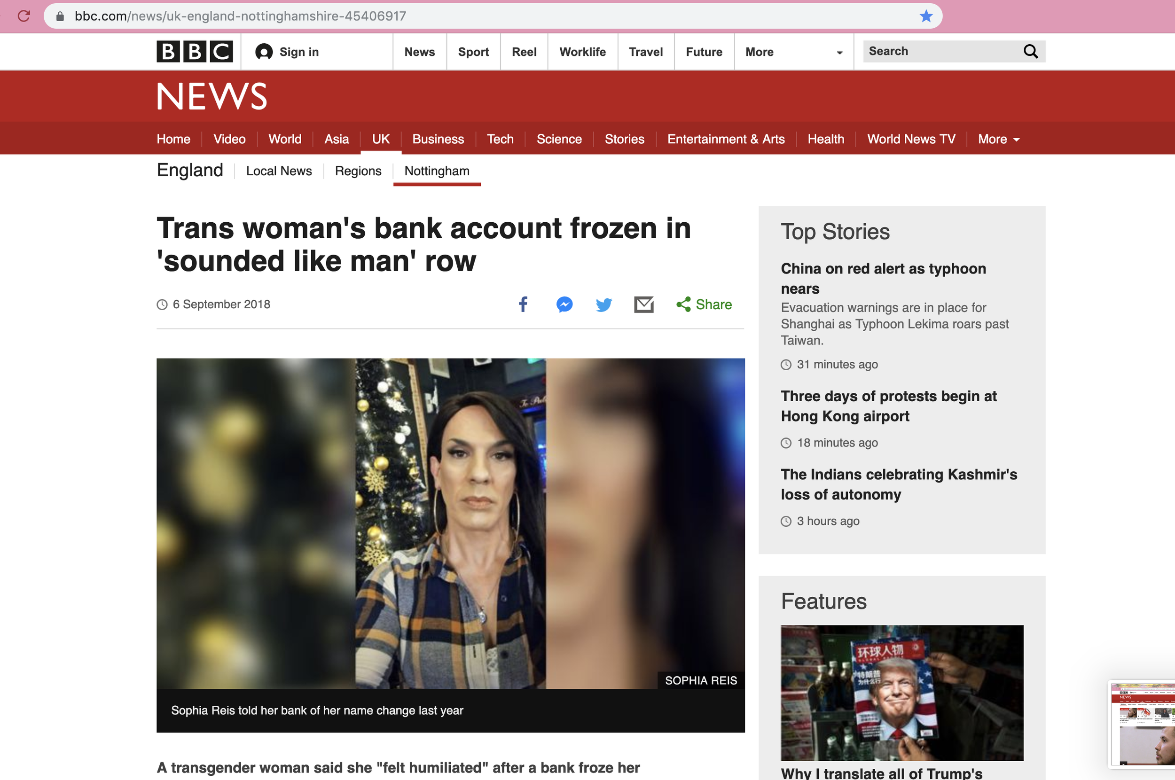The height and width of the screenshot is (780, 1175).
Task: Open Why I translate Trump's feature link
Action: [x=882, y=773]
